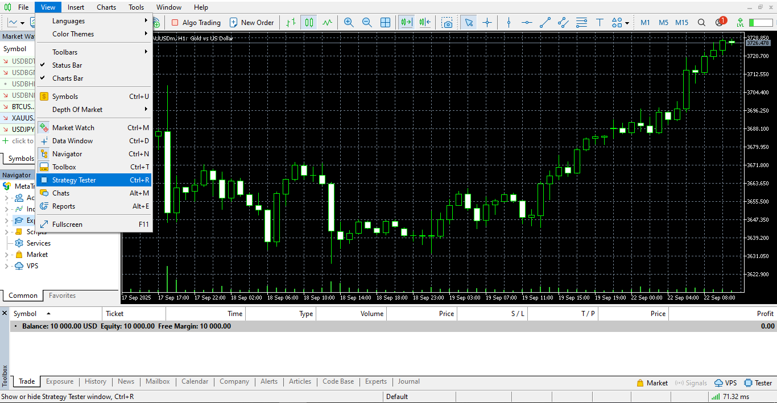The image size is (777, 403).
Task: Toggle the Algo Trading button
Action: (196, 23)
